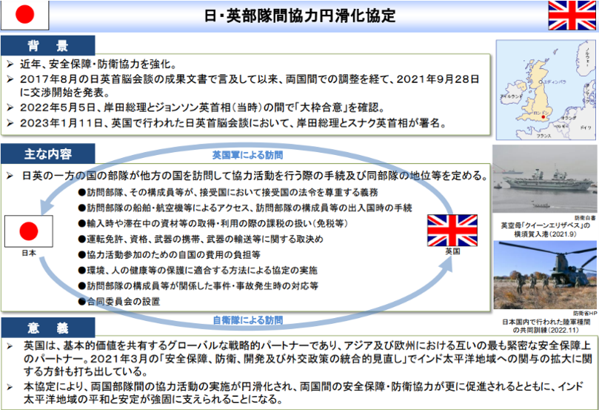The width and height of the screenshot is (599, 410).
Task: Click the line 近年、安全保障・防衛協力を強化。
Action: pyautogui.click(x=98, y=64)
